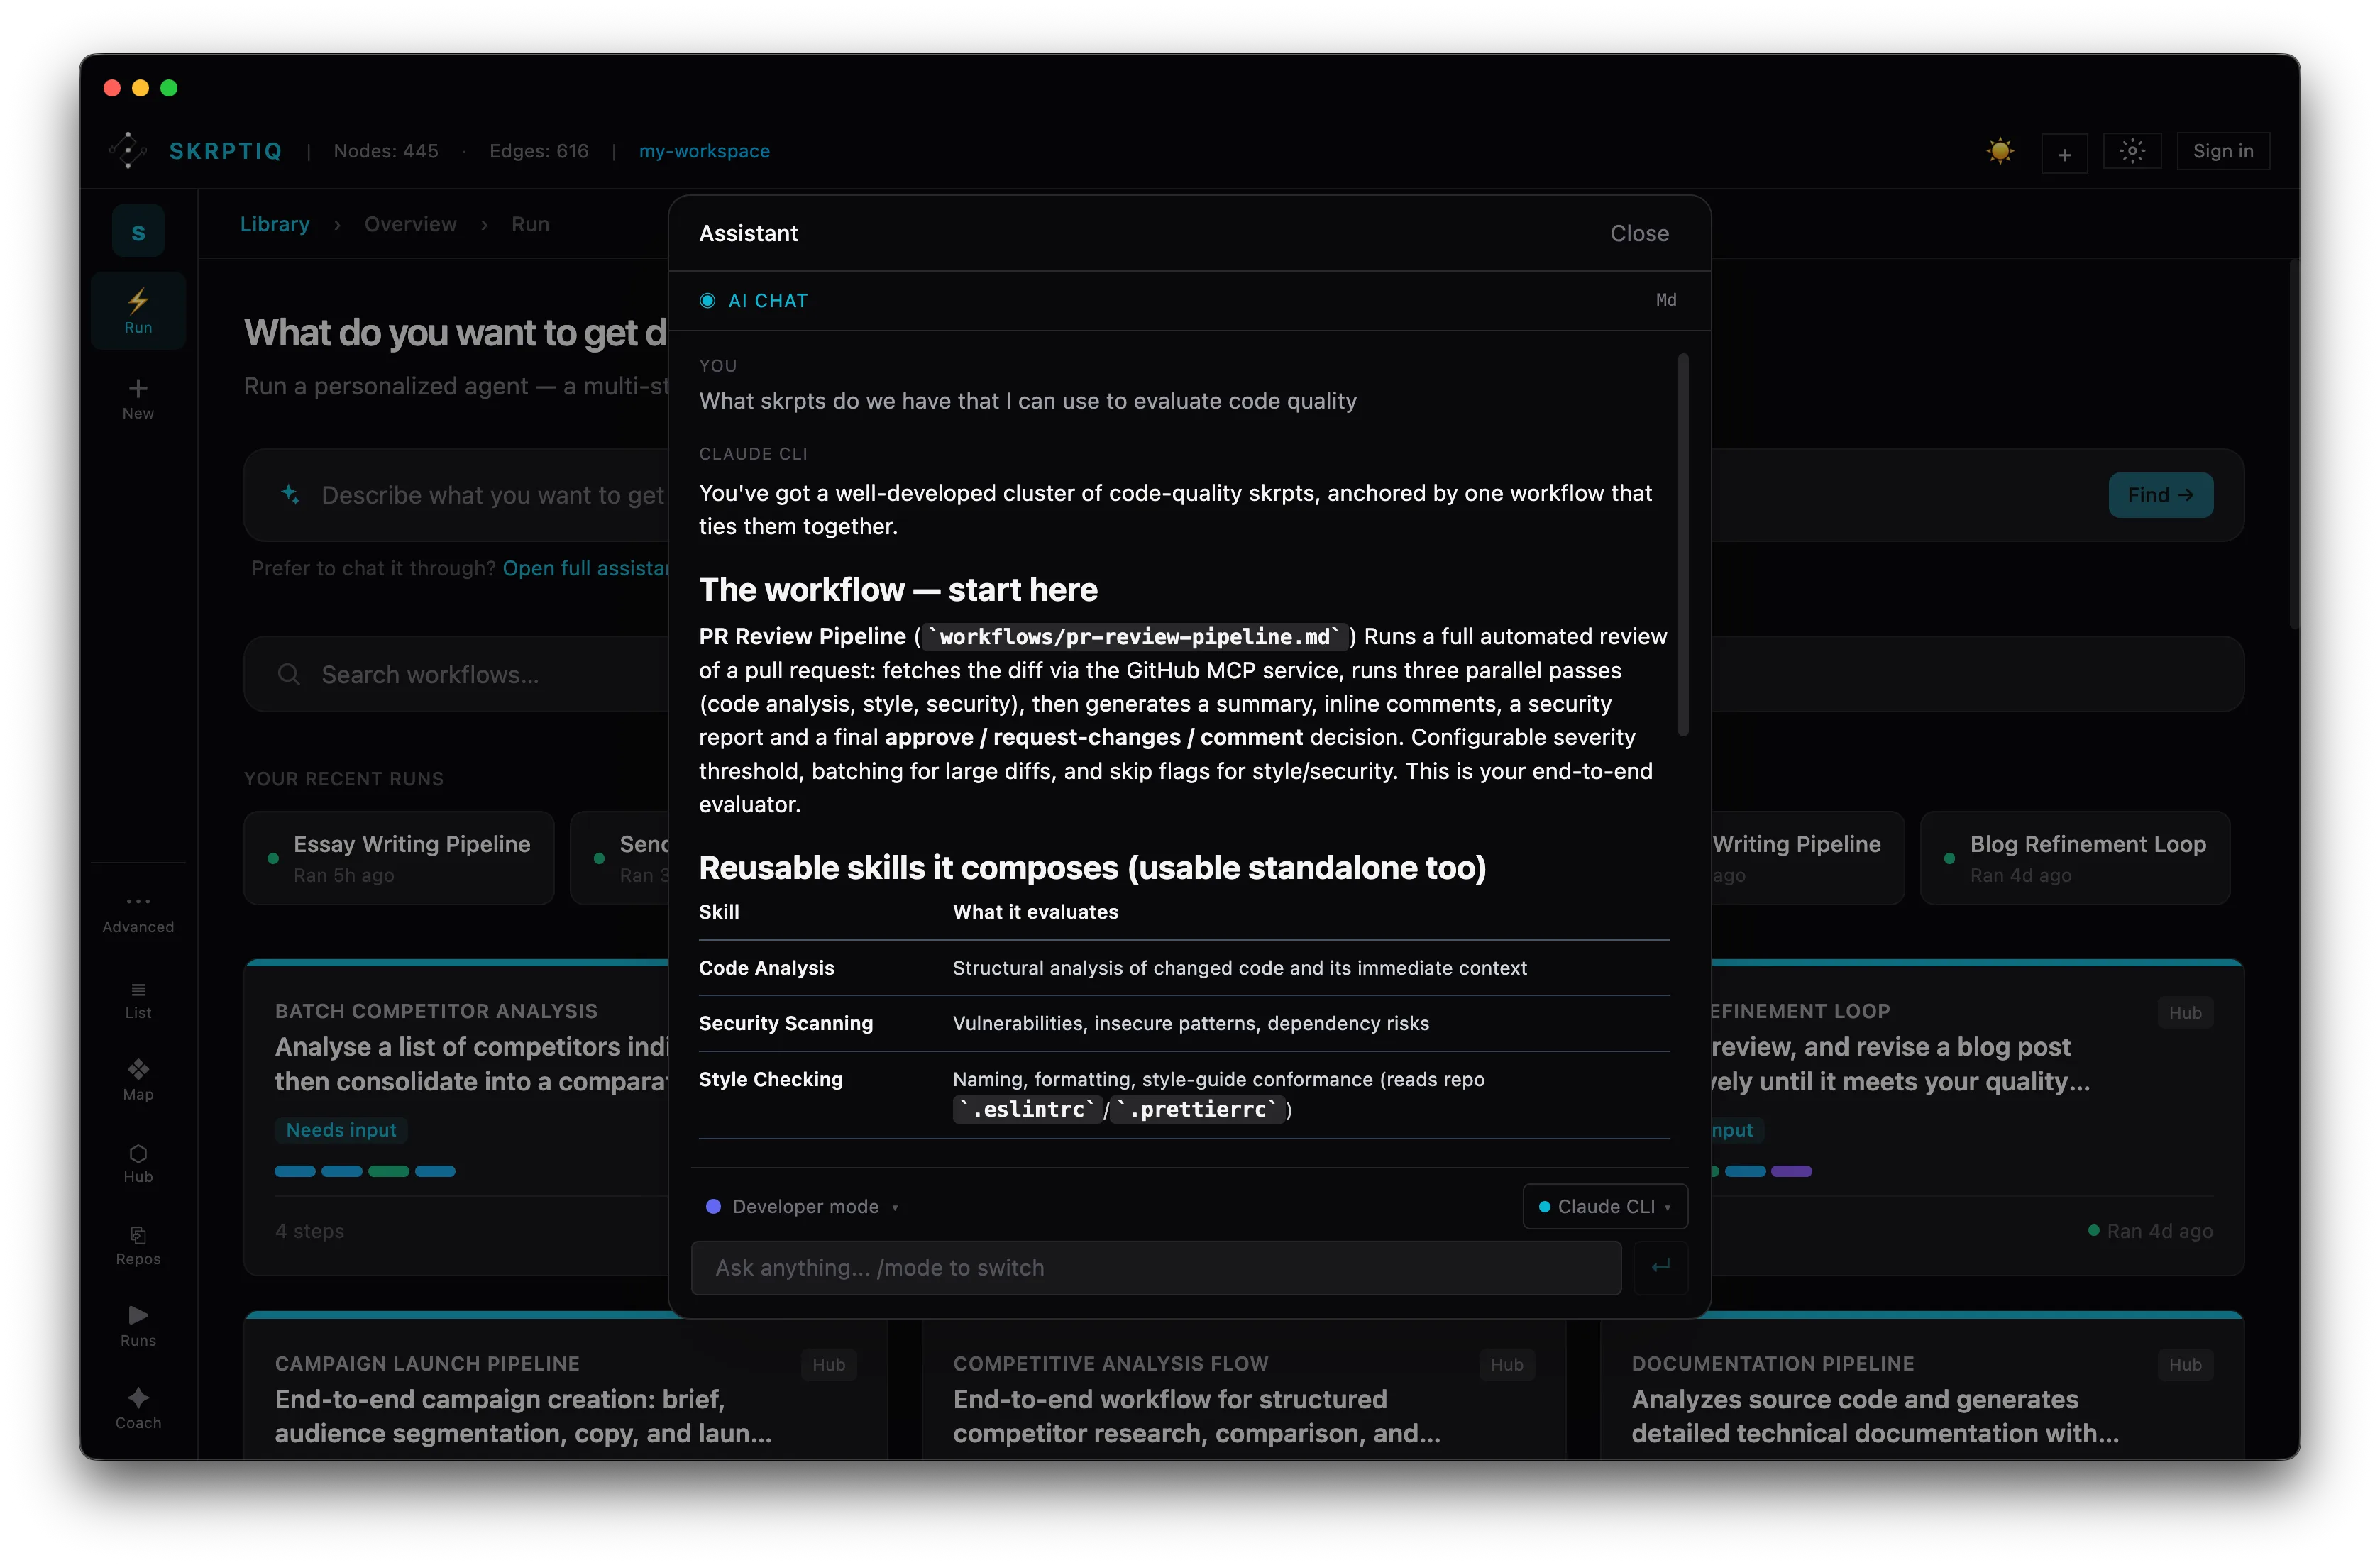Open the List view in sidebar

pyautogui.click(x=138, y=999)
